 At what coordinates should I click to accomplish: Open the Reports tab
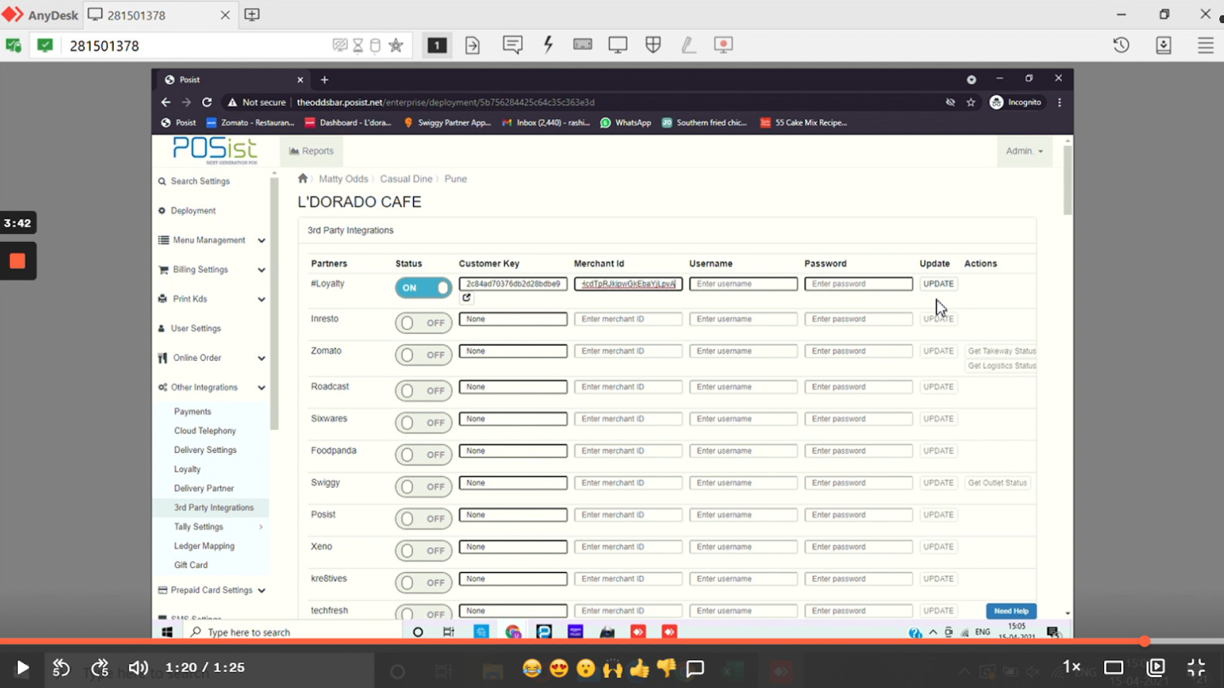[311, 151]
